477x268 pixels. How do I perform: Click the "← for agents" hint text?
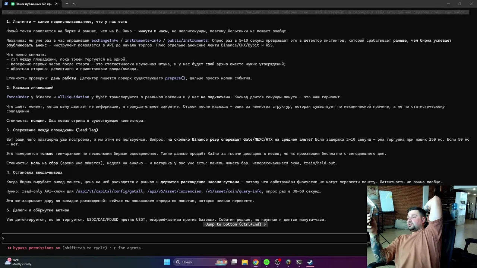coord(127,248)
